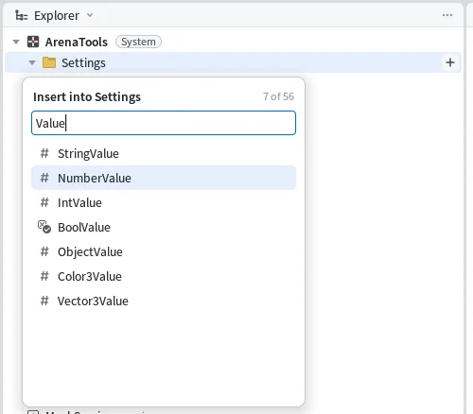The height and width of the screenshot is (414, 473).
Task: Click the System badge next to ArenaTools
Action: click(138, 42)
